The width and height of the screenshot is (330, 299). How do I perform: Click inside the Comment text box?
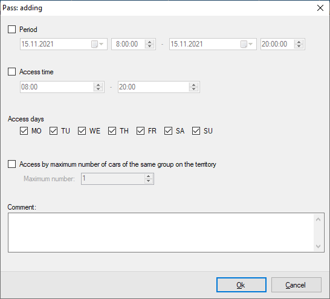coord(161,233)
